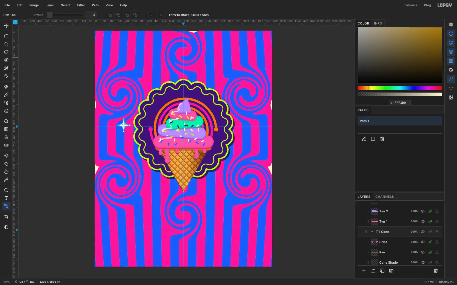Select the Text tool in left toolbar
Screen dimensions: 457x285
(6, 198)
